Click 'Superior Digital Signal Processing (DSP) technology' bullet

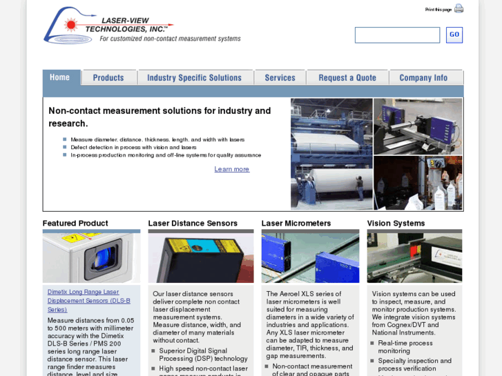[x=203, y=355]
